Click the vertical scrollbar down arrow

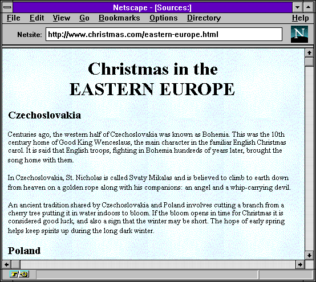coord(309,255)
